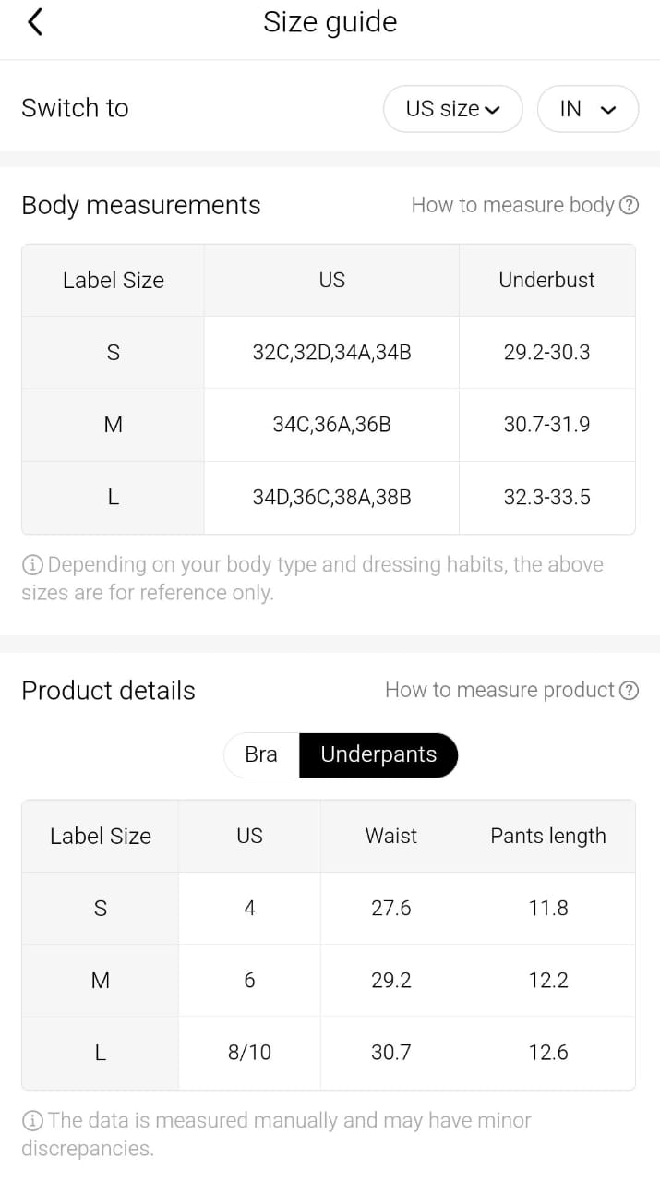Screen dimensions: 660x1182
Task: Open How to measure product link
Action: (499, 690)
